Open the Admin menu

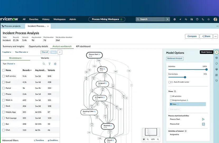73,19
